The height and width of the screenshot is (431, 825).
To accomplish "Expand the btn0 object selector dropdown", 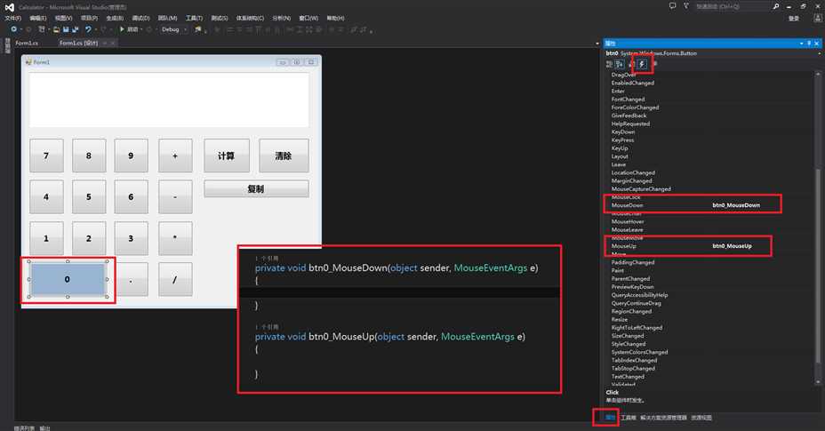I will pyautogui.click(x=819, y=53).
